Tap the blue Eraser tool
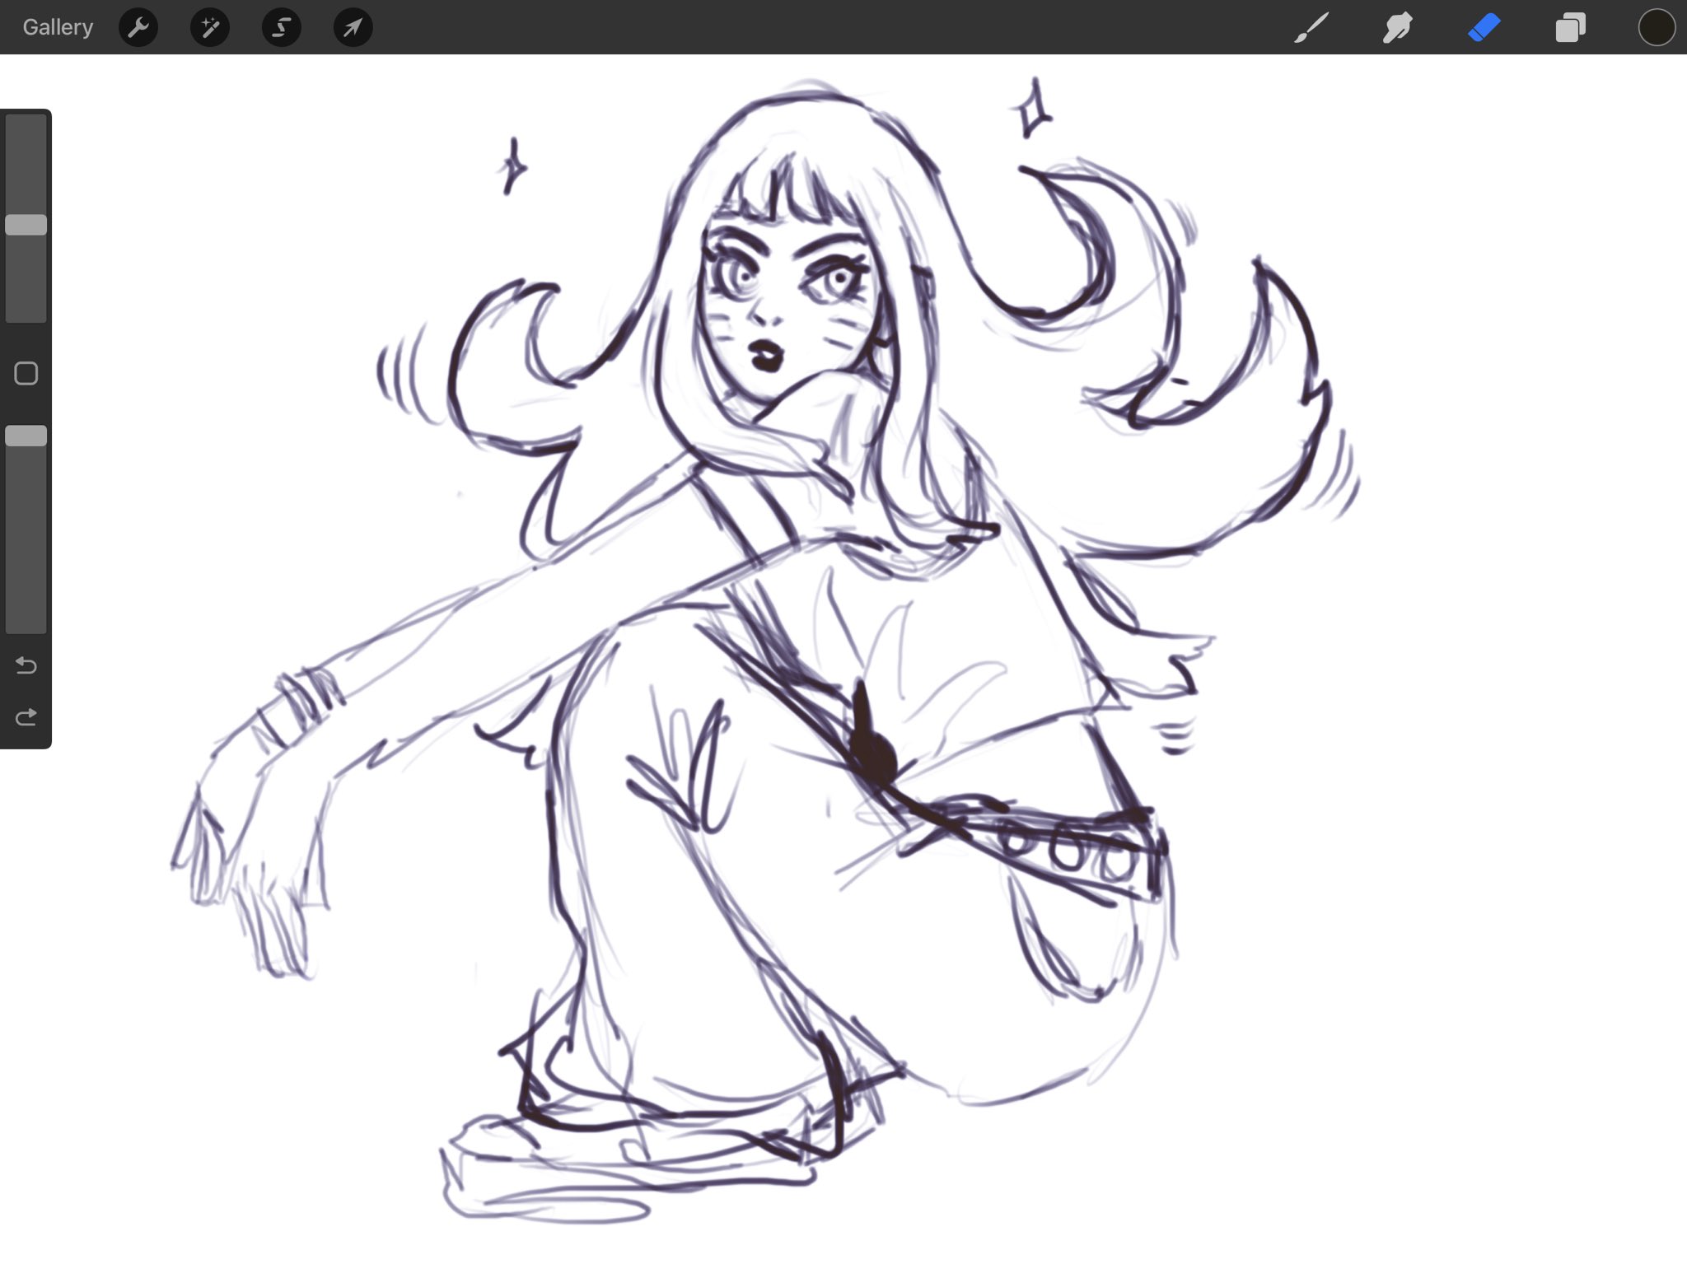The height and width of the screenshot is (1264, 1687). 1484,28
